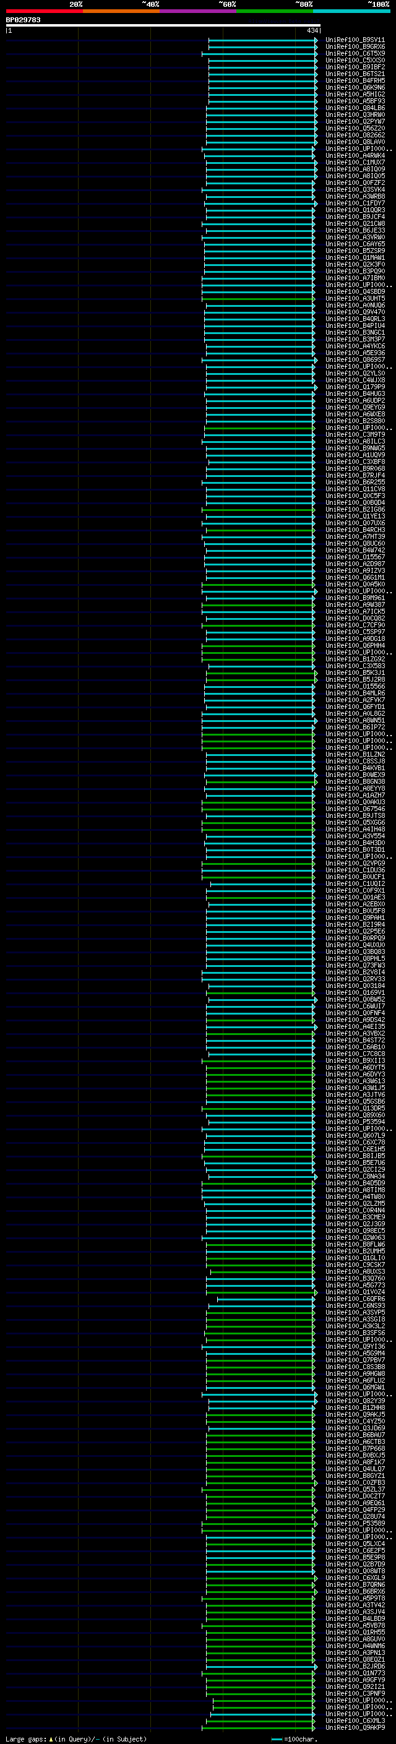Choose the UniRef100_Q08WT8 entry
Screen dimensions: 396x1744
pyautogui.click(x=355, y=1571)
